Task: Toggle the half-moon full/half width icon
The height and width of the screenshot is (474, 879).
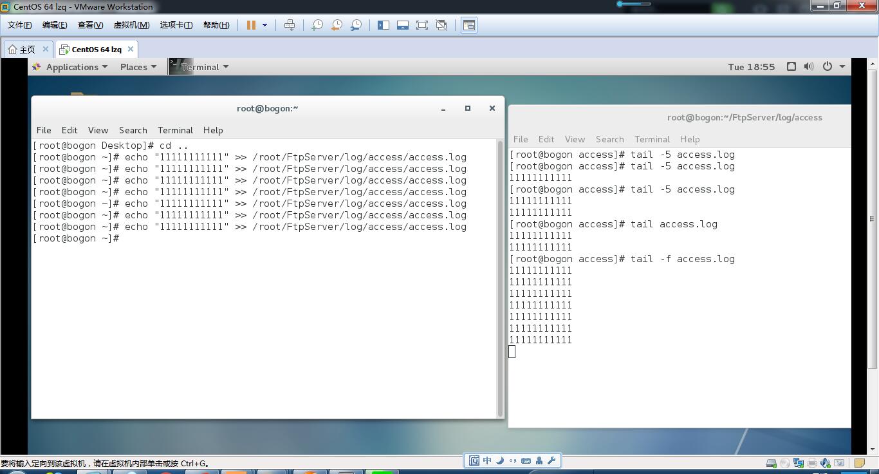Action: (x=500, y=460)
